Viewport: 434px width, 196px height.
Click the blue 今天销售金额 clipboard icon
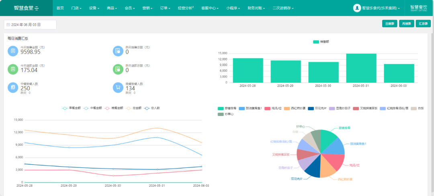[x=13, y=51]
